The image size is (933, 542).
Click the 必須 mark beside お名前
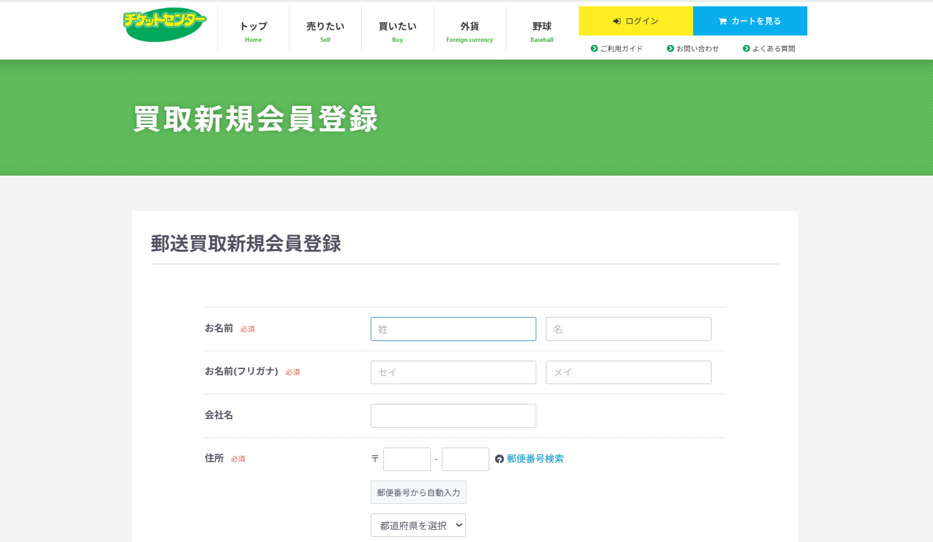click(x=248, y=329)
